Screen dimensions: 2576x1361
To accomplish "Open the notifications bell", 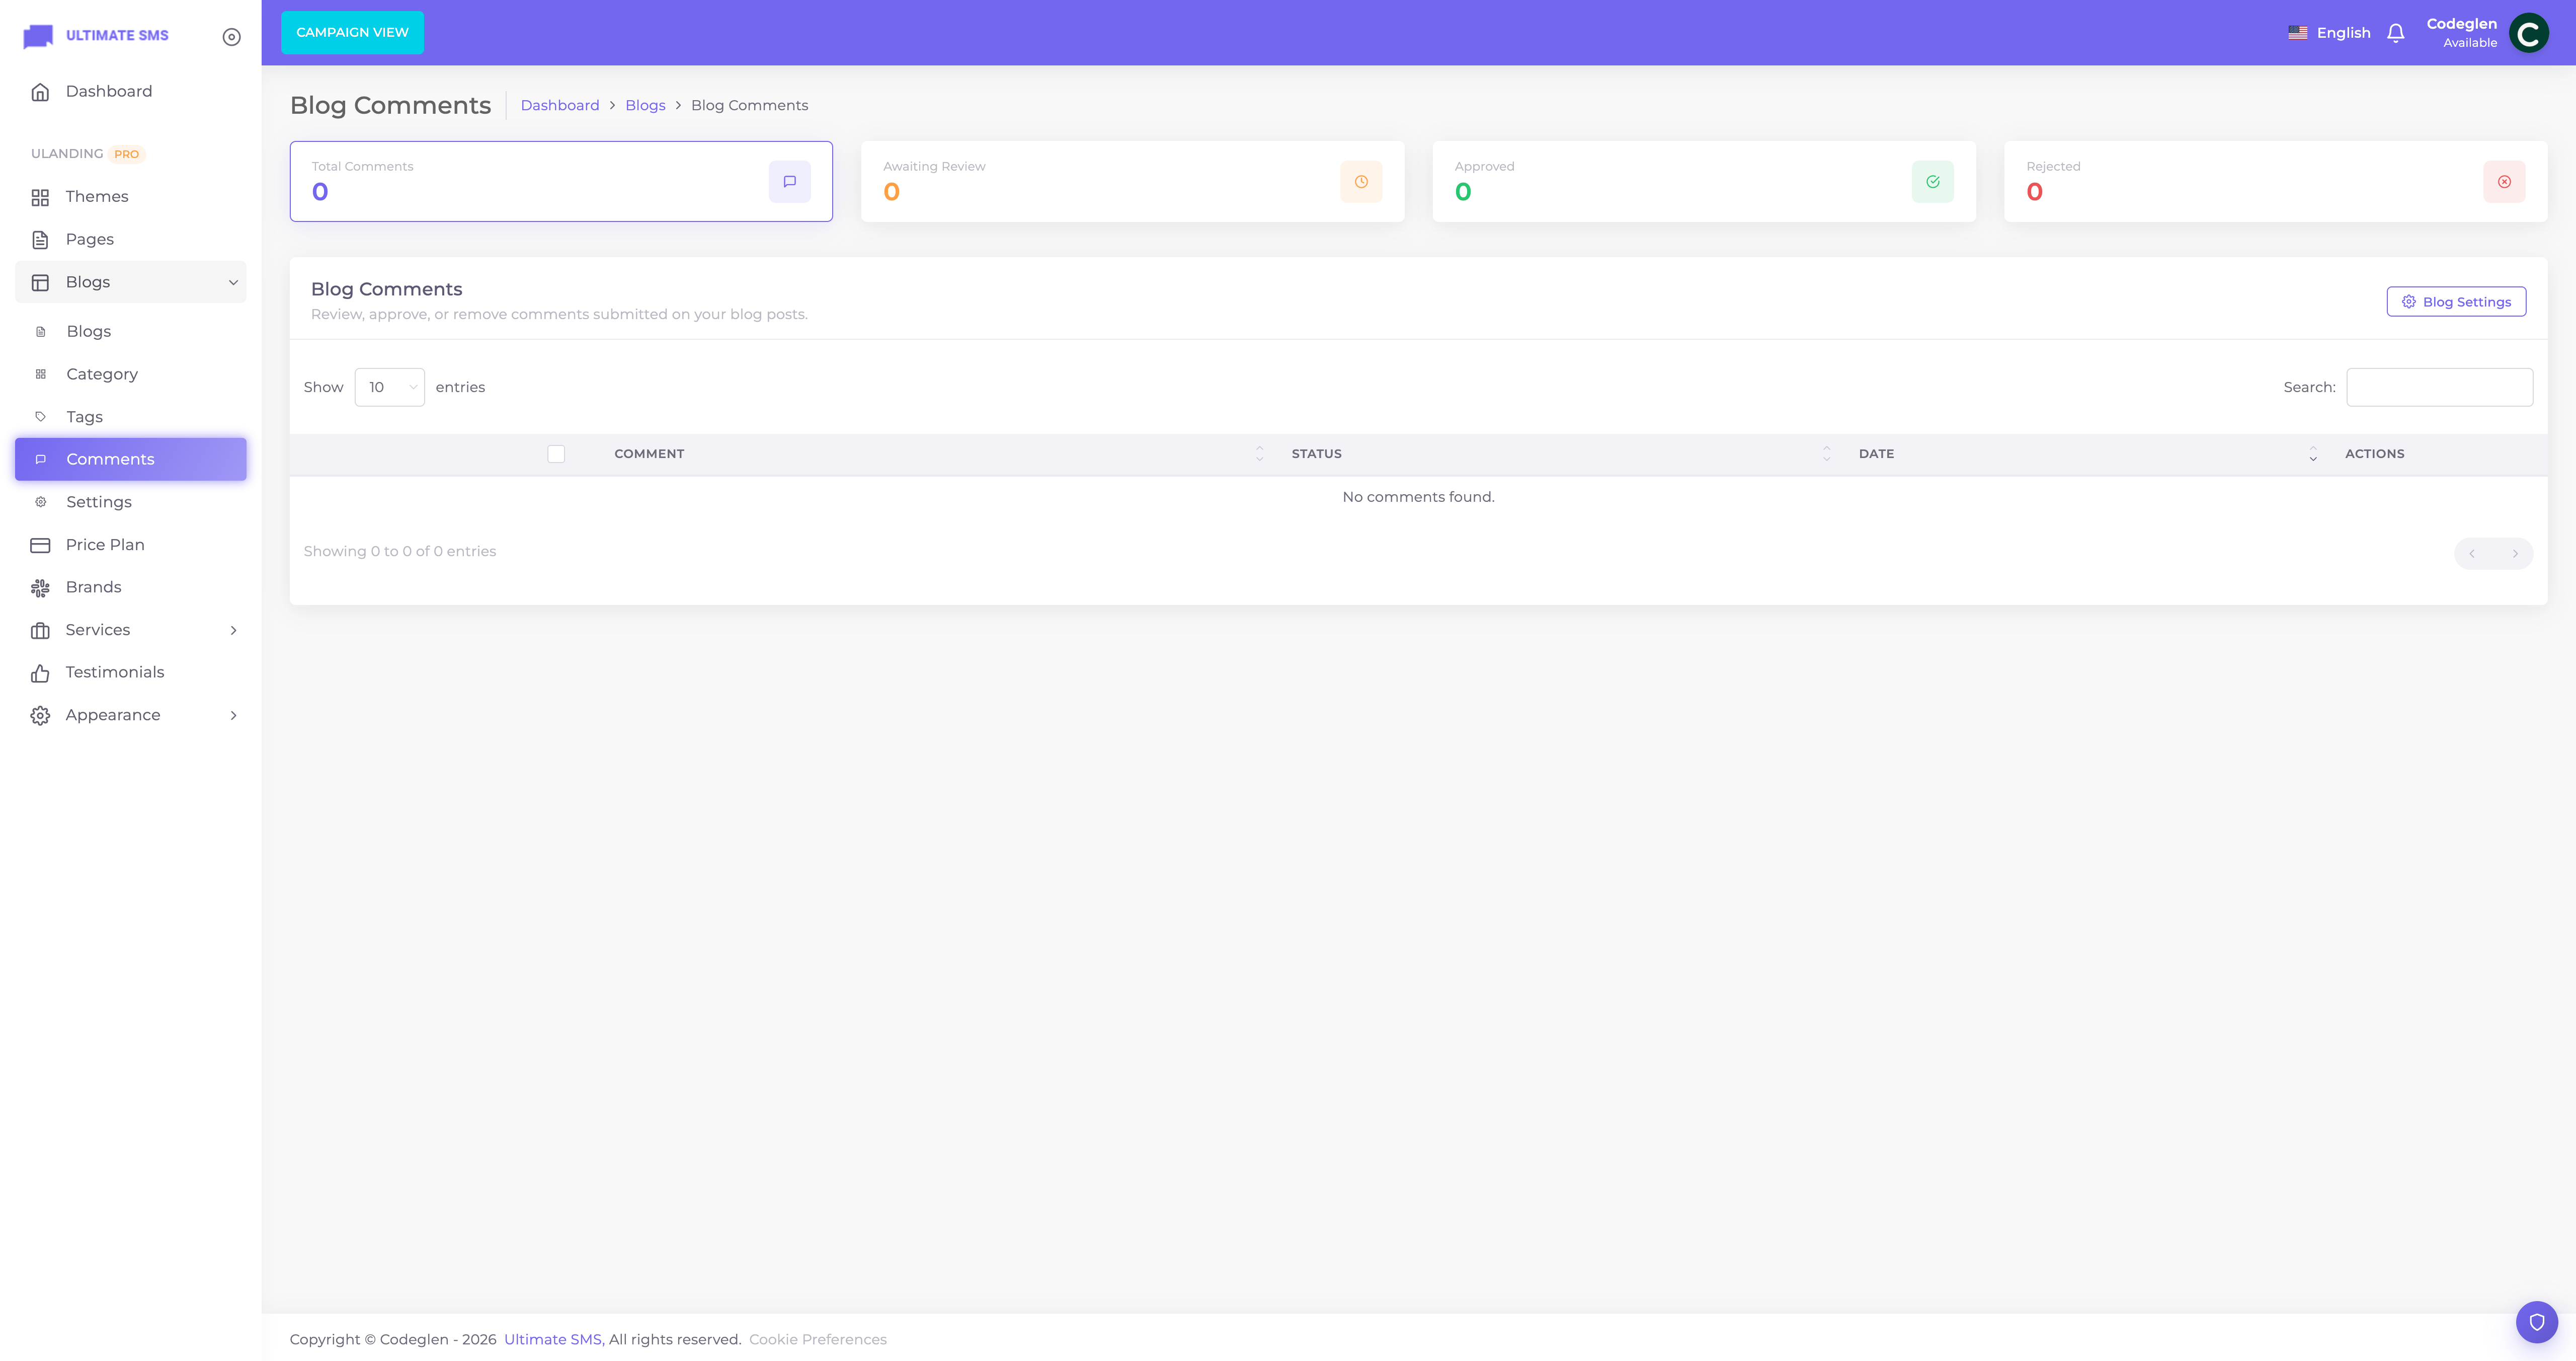I will (2395, 33).
